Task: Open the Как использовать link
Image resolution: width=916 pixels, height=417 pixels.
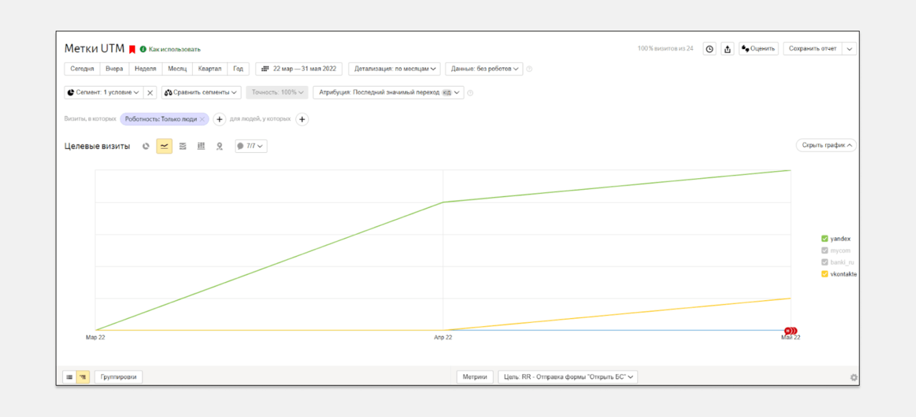Action: pyautogui.click(x=175, y=49)
